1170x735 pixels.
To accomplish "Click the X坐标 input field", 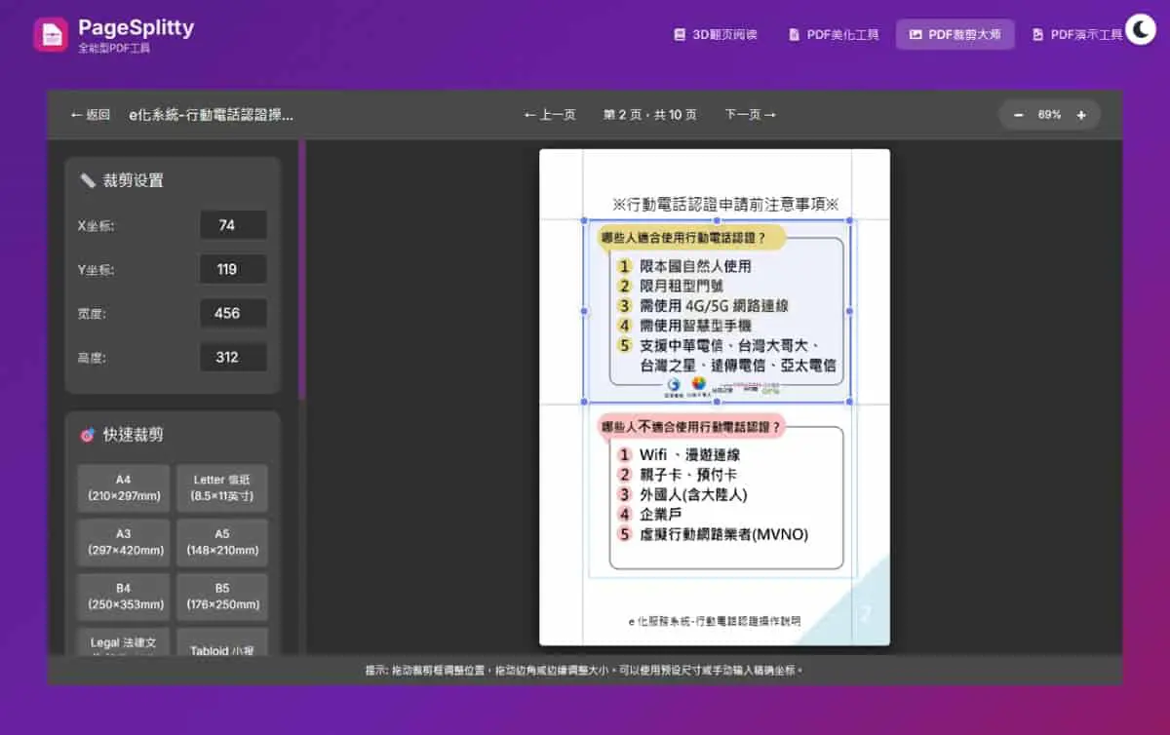I will tap(233, 225).
